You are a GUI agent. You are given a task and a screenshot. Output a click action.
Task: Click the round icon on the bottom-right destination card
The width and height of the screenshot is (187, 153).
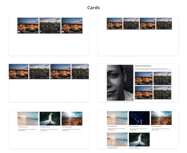tap(155, 98)
